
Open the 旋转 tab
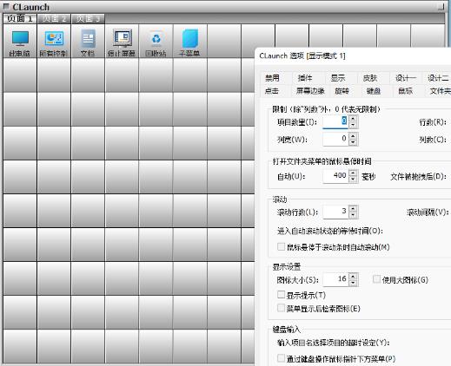[342, 91]
